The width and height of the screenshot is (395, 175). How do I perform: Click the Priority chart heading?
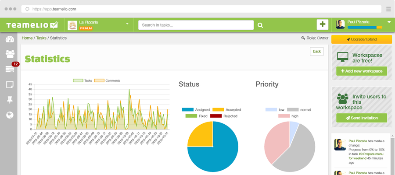pyautogui.click(x=267, y=84)
